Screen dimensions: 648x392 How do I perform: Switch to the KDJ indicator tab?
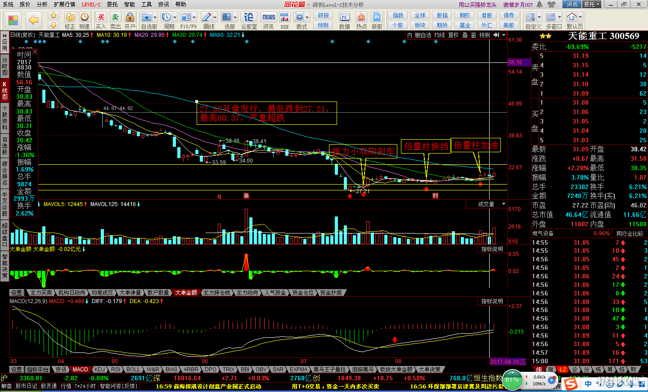[x=99, y=369]
